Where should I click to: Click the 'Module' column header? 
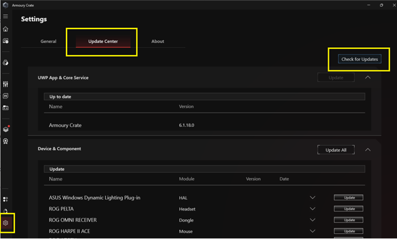[187, 179]
